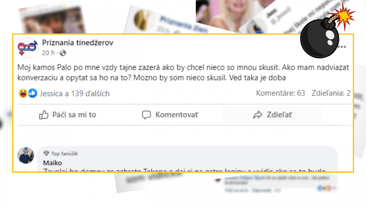
Task: Click the globe public-visibility icon
Action: pyautogui.click(x=63, y=53)
